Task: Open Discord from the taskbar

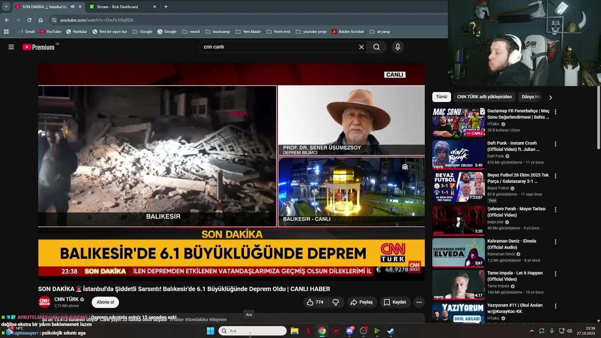Action: (x=349, y=331)
